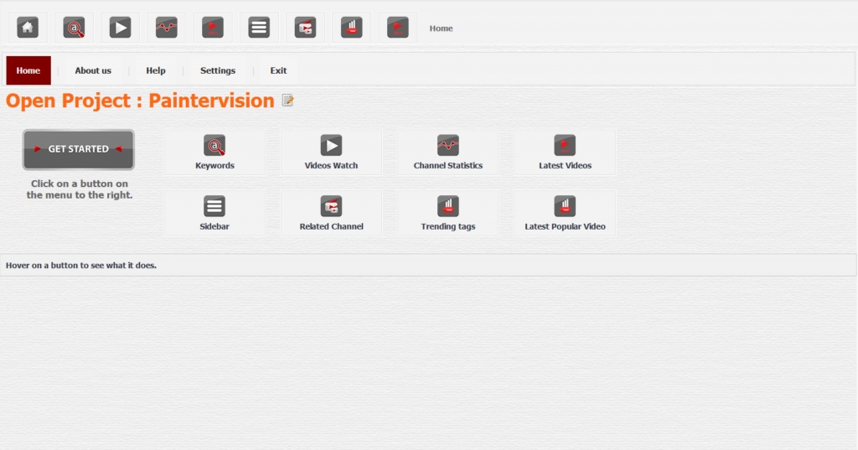This screenshot has width=858, height=450.
Task: Open the Settings menu item
Action: (218, 70)
